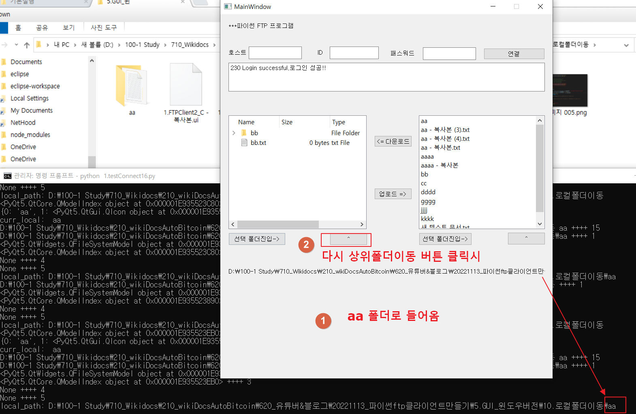Image resolution: width=636 pixels, height=414 pixels.
Task: Select 'aaaa - 복사본' in remote list
Action: [440, 166]
